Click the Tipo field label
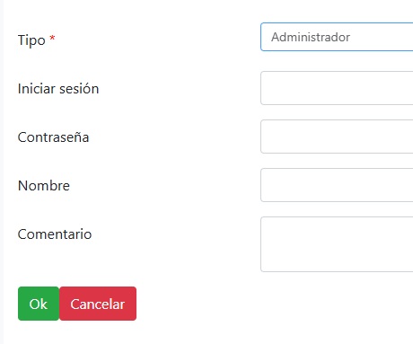 [x=31, y=40]
